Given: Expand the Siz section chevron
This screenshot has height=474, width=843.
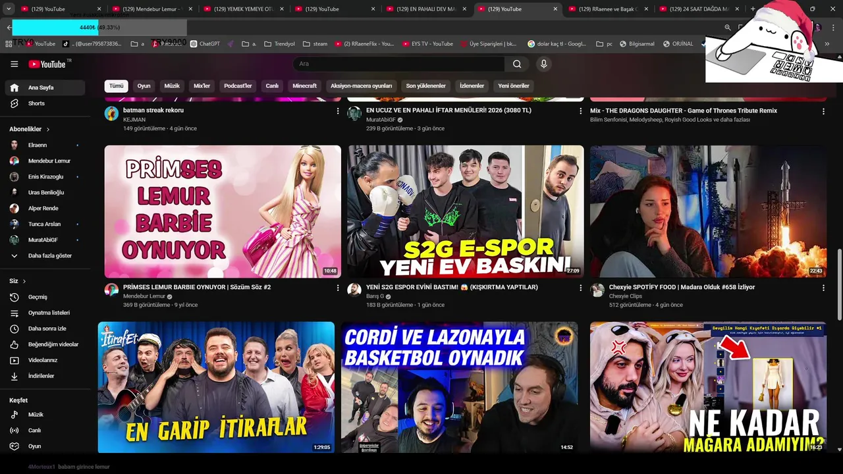Looking at the screenshot, I should click(x=24, y=281).
